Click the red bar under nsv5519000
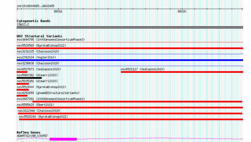Screen dimensions: 251x142 (23, 90)
